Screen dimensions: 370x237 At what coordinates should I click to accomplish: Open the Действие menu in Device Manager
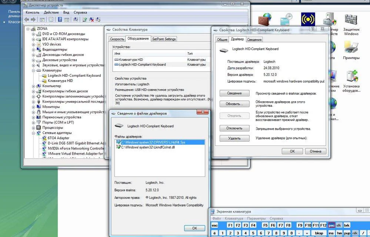coord(51,12)
